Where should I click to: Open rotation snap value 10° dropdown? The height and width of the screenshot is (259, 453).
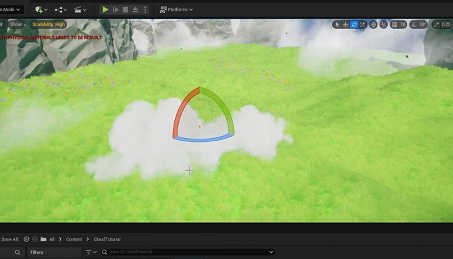click(x=423, y=24)
